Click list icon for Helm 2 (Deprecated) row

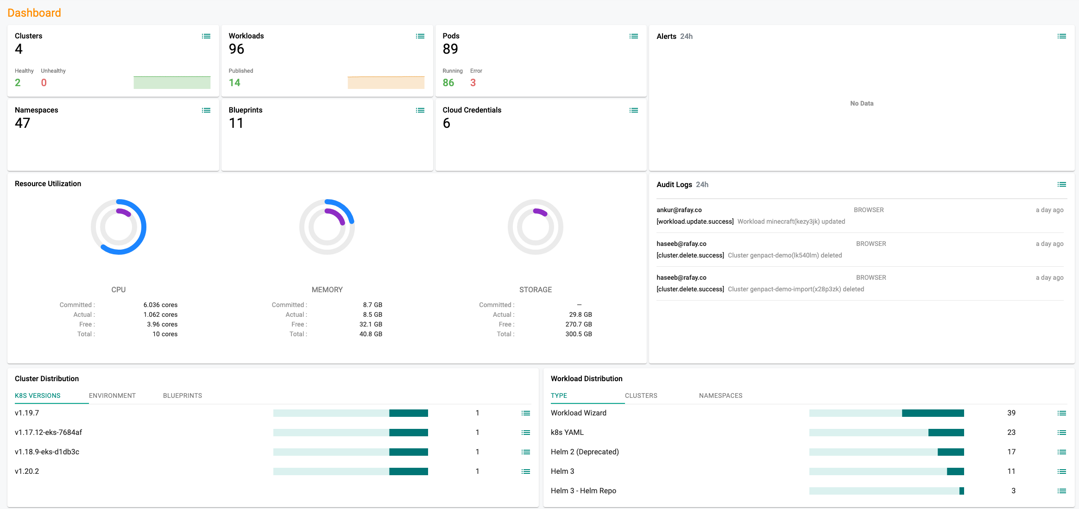pyautogui.click(x=1062, y=452)
